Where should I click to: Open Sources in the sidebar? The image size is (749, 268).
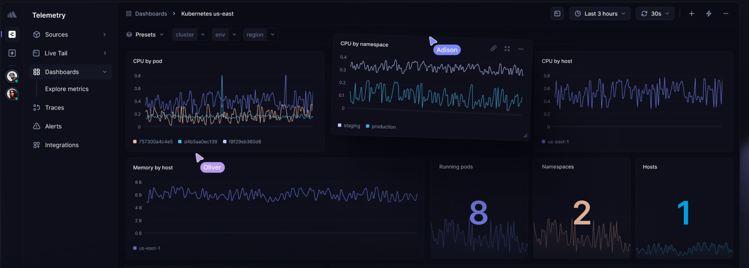(70, 35)
